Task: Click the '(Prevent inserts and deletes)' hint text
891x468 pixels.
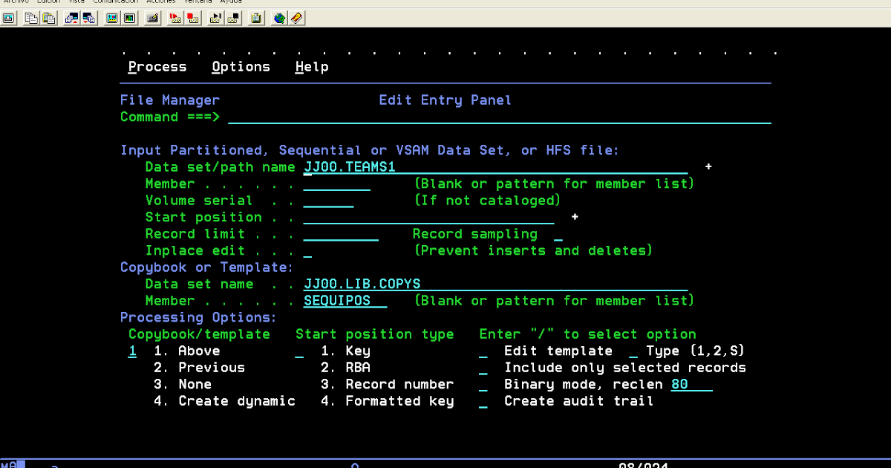Action: 533,250
